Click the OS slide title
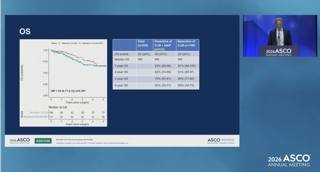The width and height of the screenshot is (320, 172). tap(25, 32)
